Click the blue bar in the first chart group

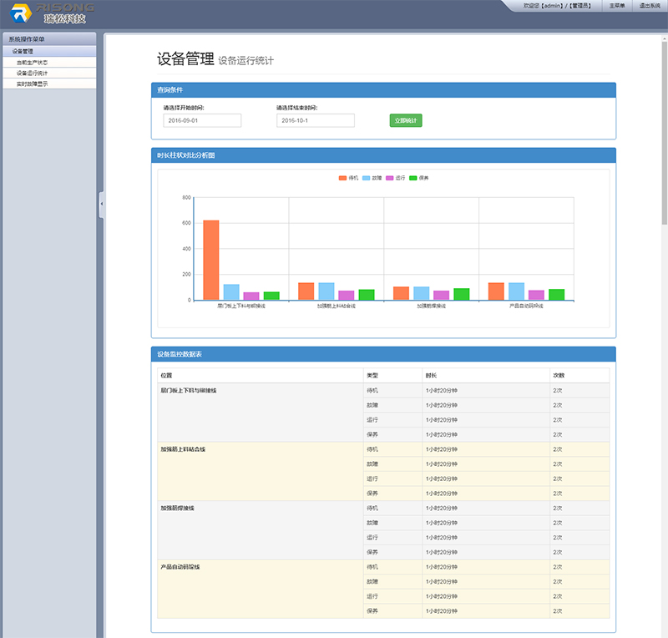tap(231, 292)
